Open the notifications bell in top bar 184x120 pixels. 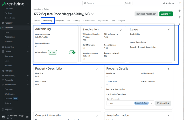180,3
